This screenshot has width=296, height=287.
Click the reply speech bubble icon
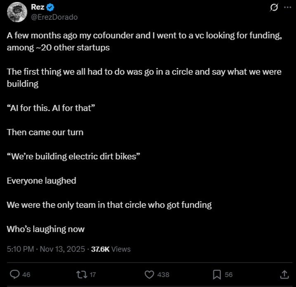pos(15,274)
